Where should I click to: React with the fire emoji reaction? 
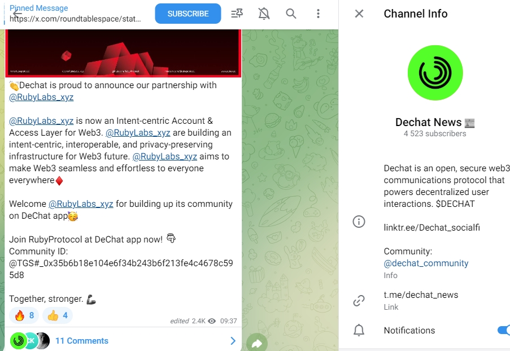(24, 315)
